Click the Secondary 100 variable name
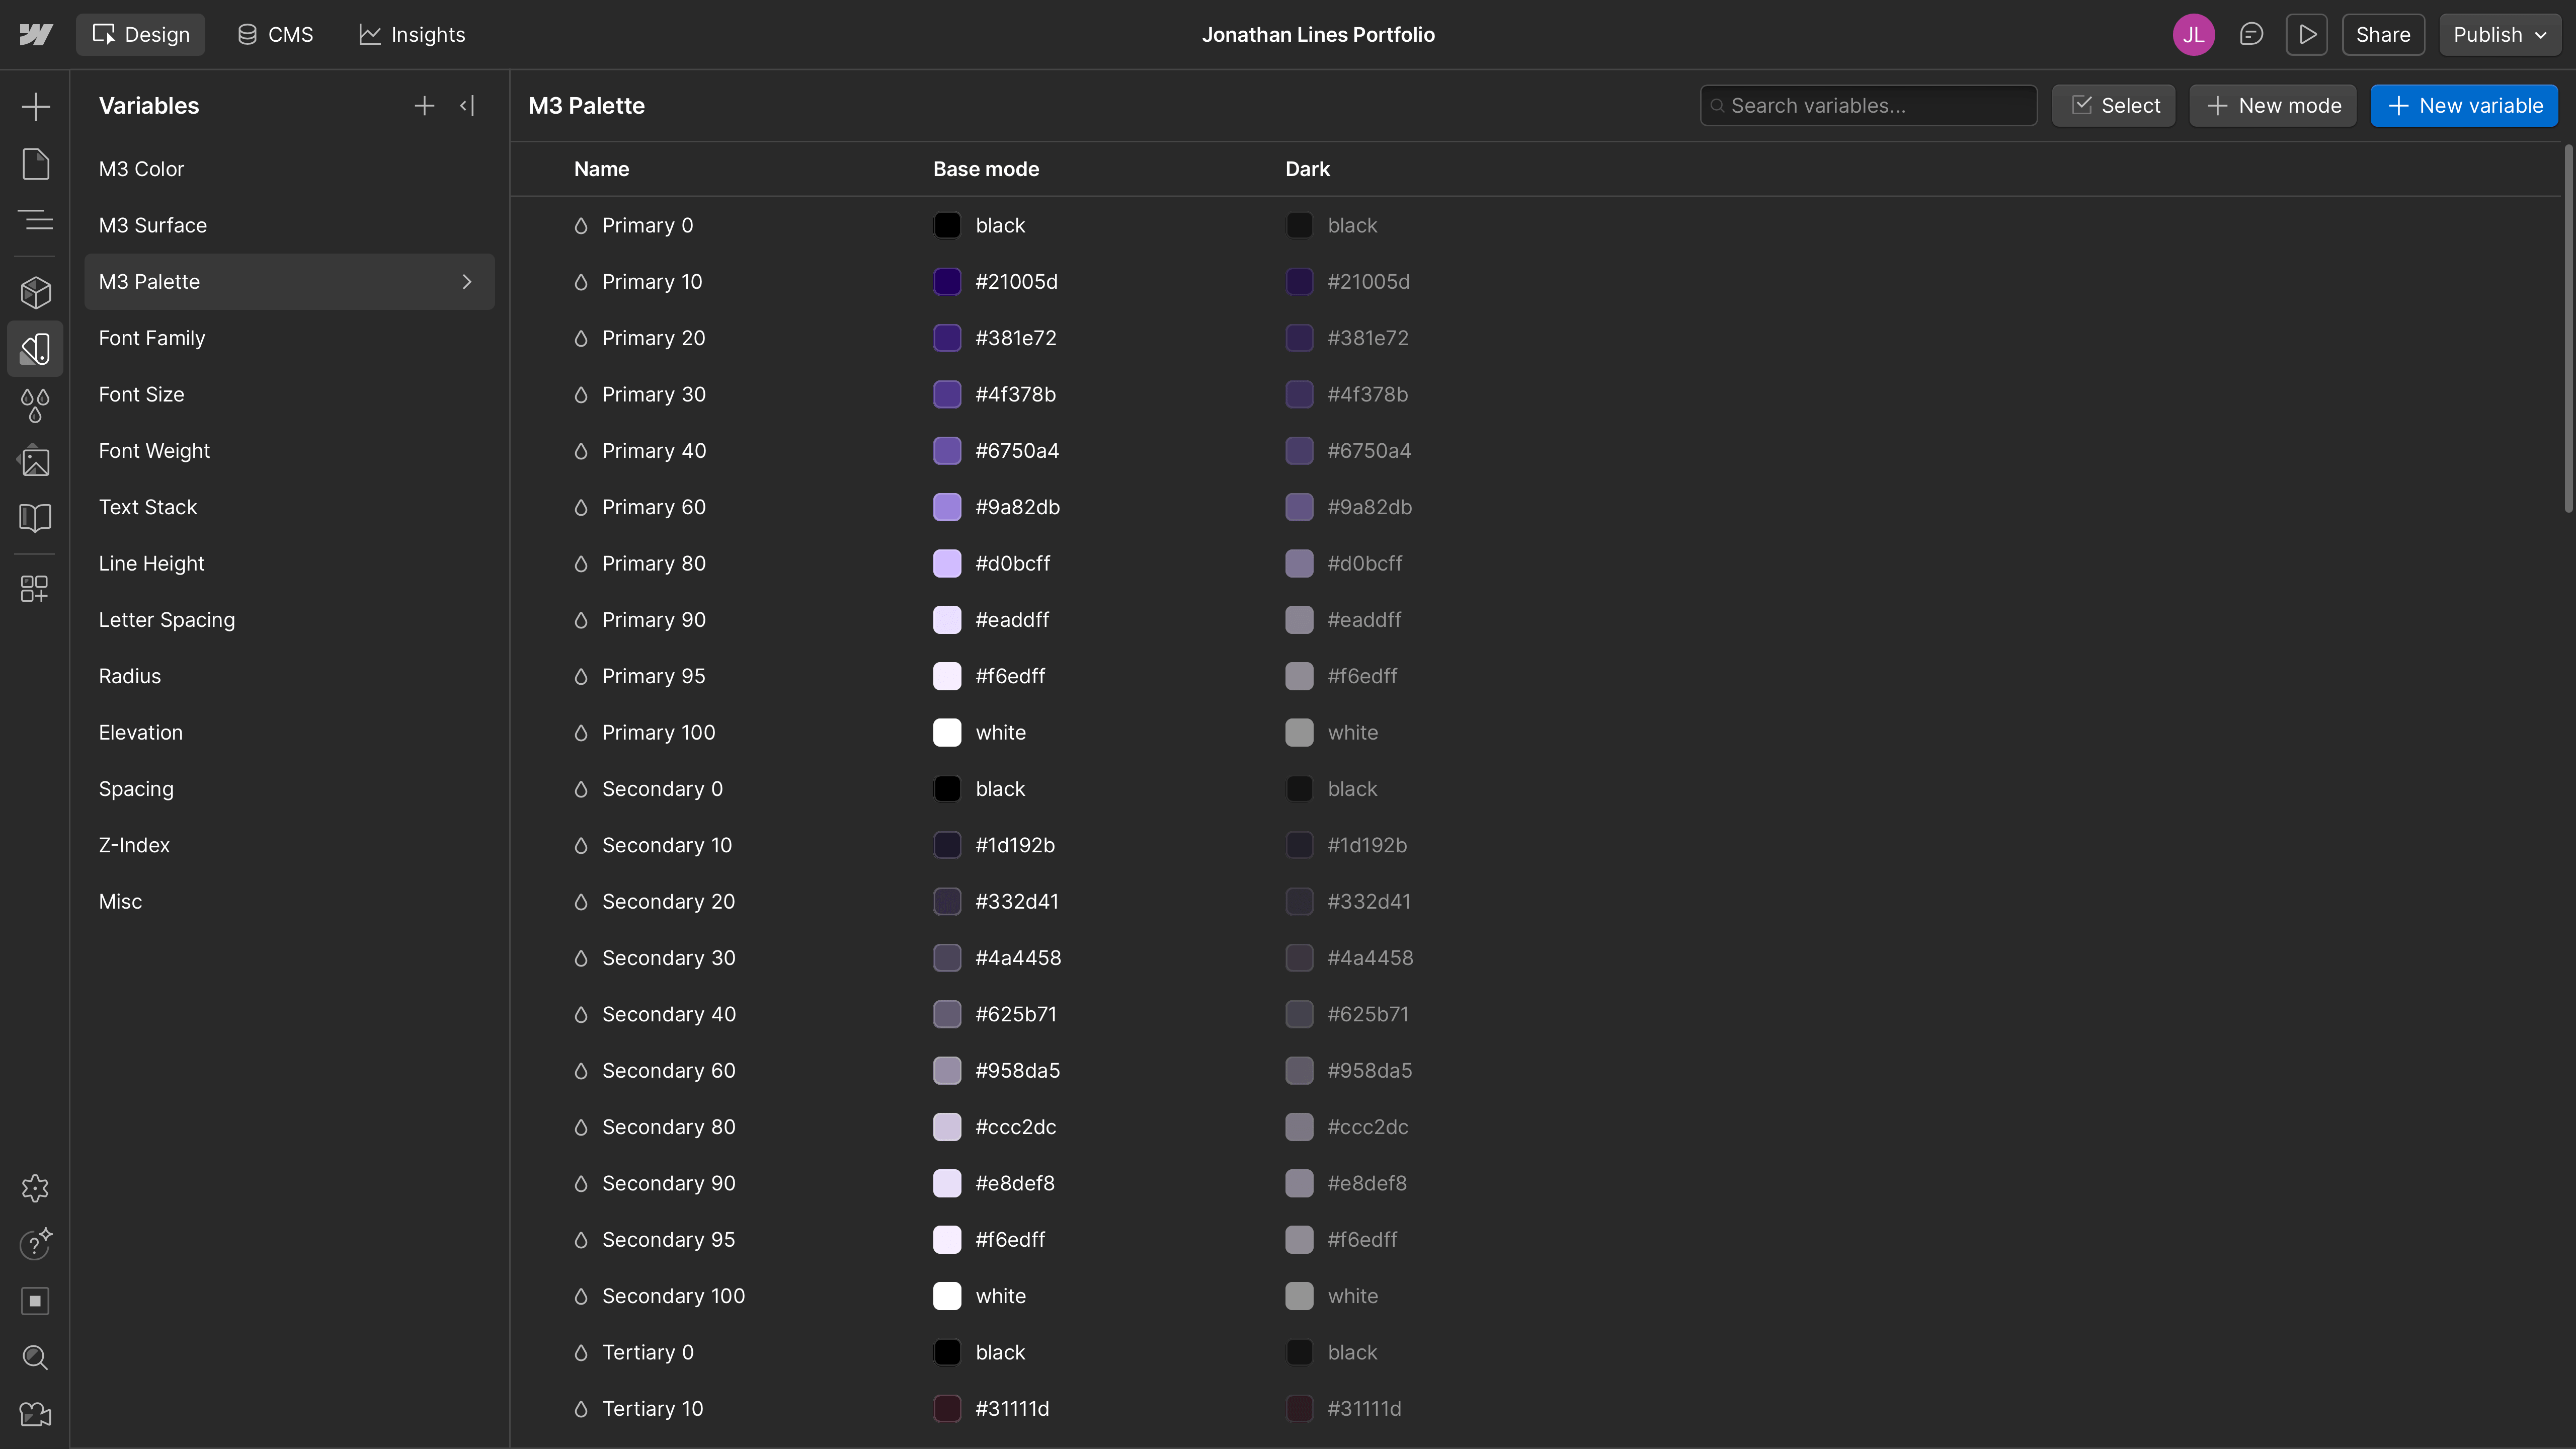 click(674, 1296)
